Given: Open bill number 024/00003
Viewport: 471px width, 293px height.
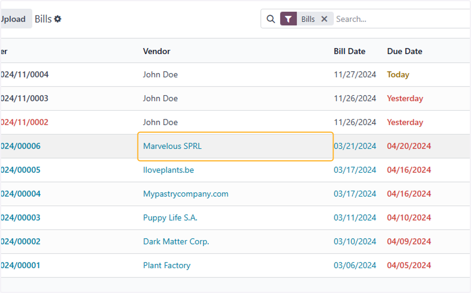Looking at the screenshot, I should pos(20,218).
